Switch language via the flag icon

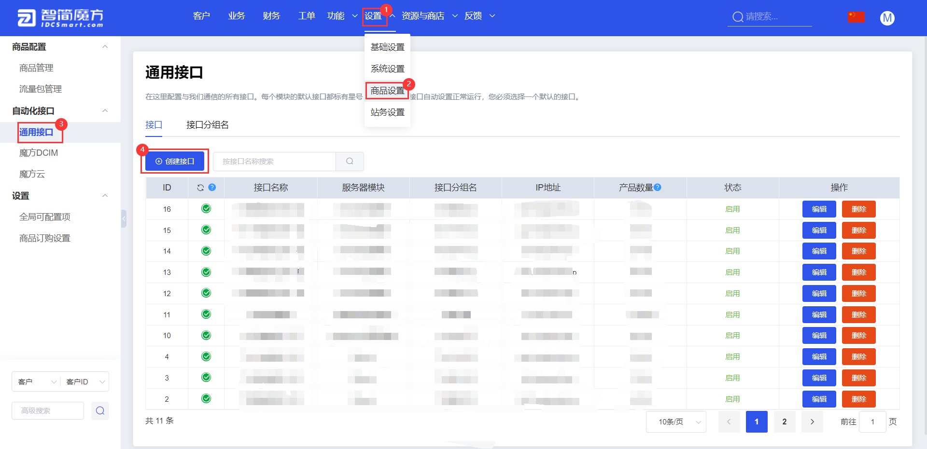[856, 16]
